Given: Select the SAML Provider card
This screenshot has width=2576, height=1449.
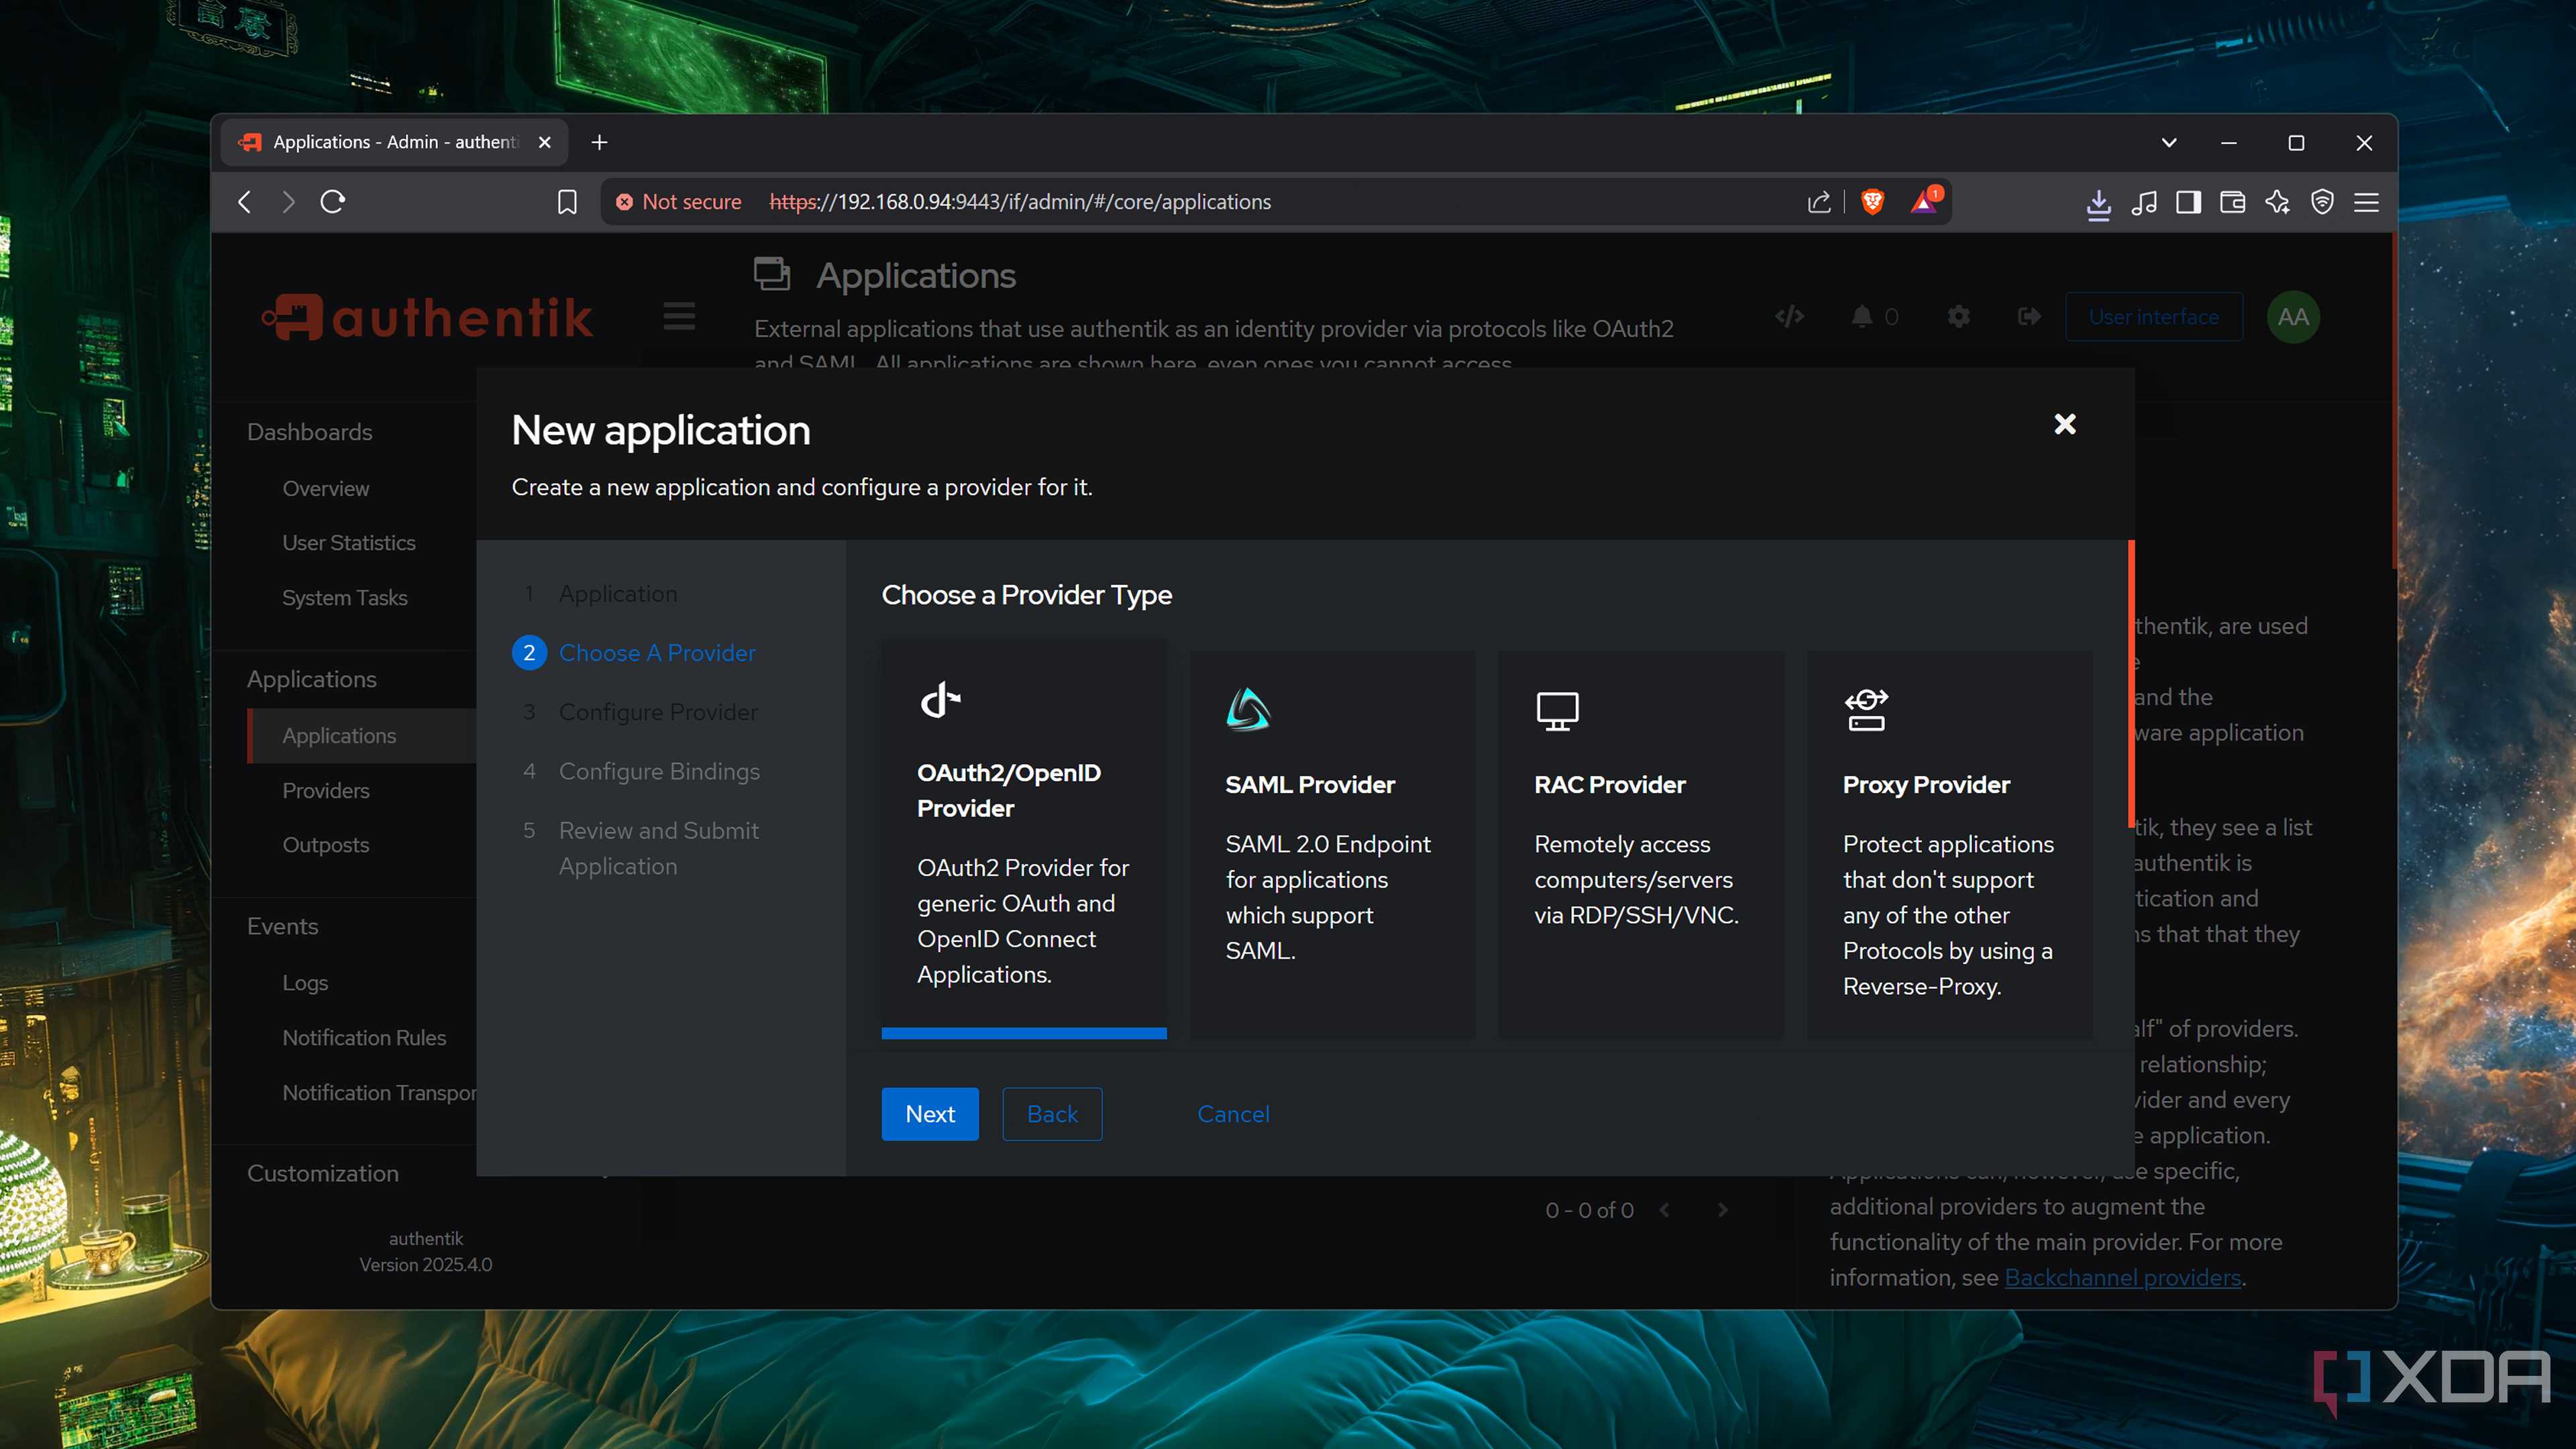Looking at the screenshot, I should tap(1331, 845).
